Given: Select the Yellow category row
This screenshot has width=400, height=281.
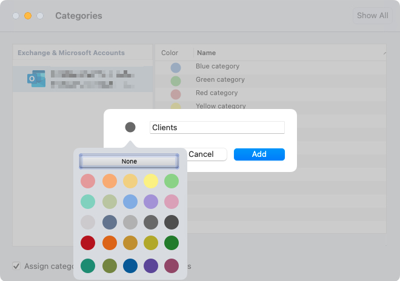Looking at the screenshot, I should [270, 105].
